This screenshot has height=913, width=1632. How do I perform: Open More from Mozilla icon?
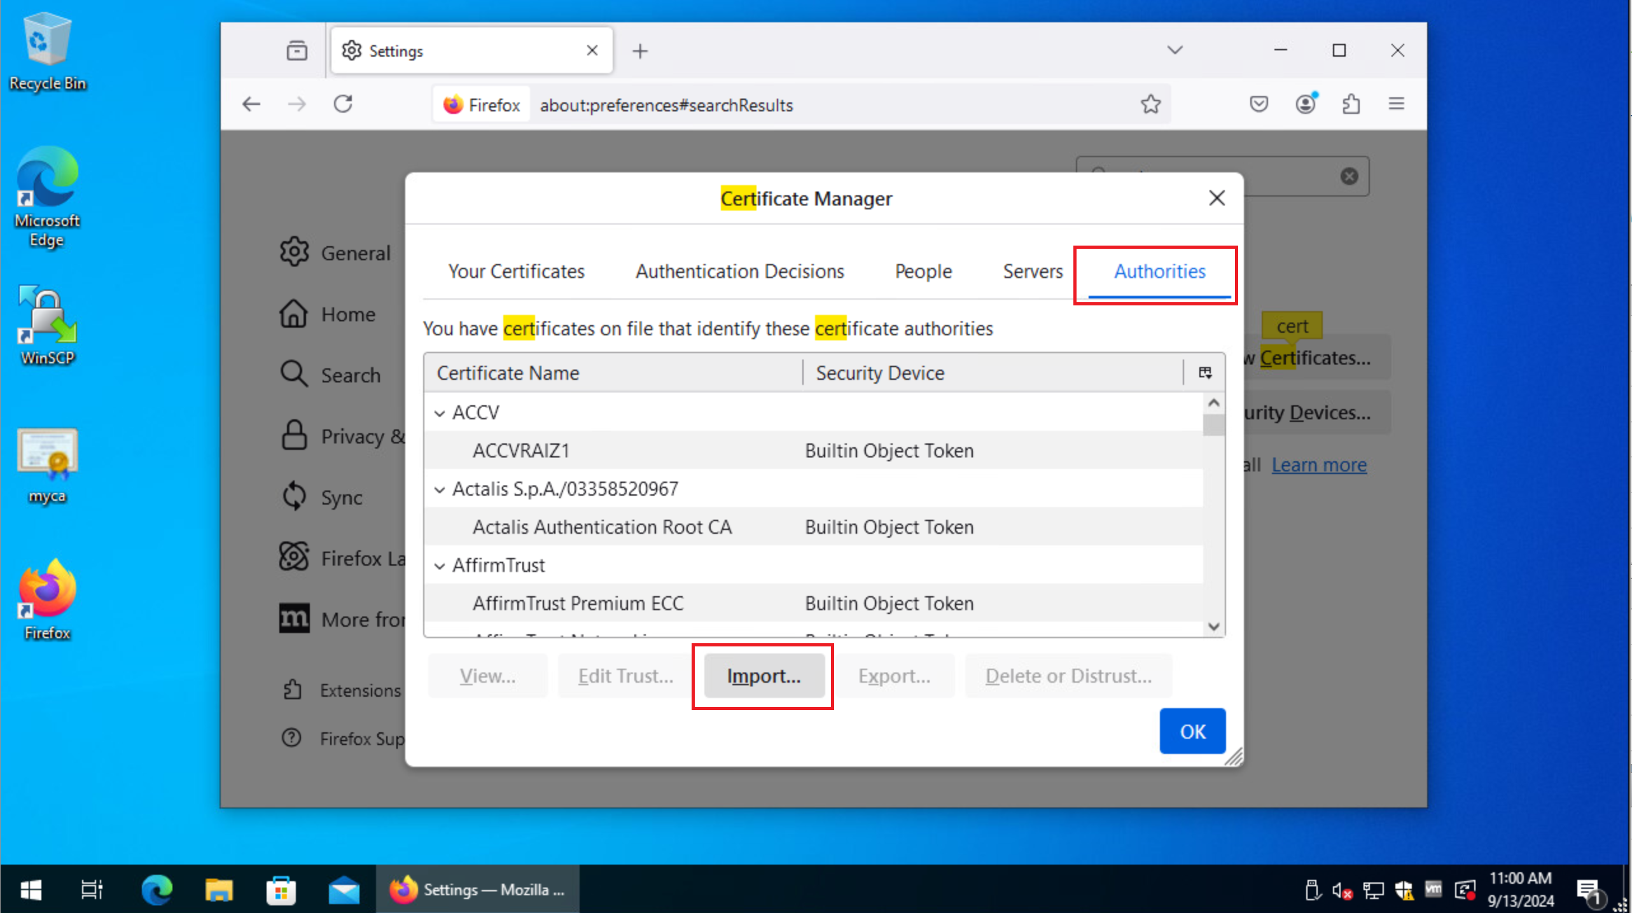click(294, 618)
